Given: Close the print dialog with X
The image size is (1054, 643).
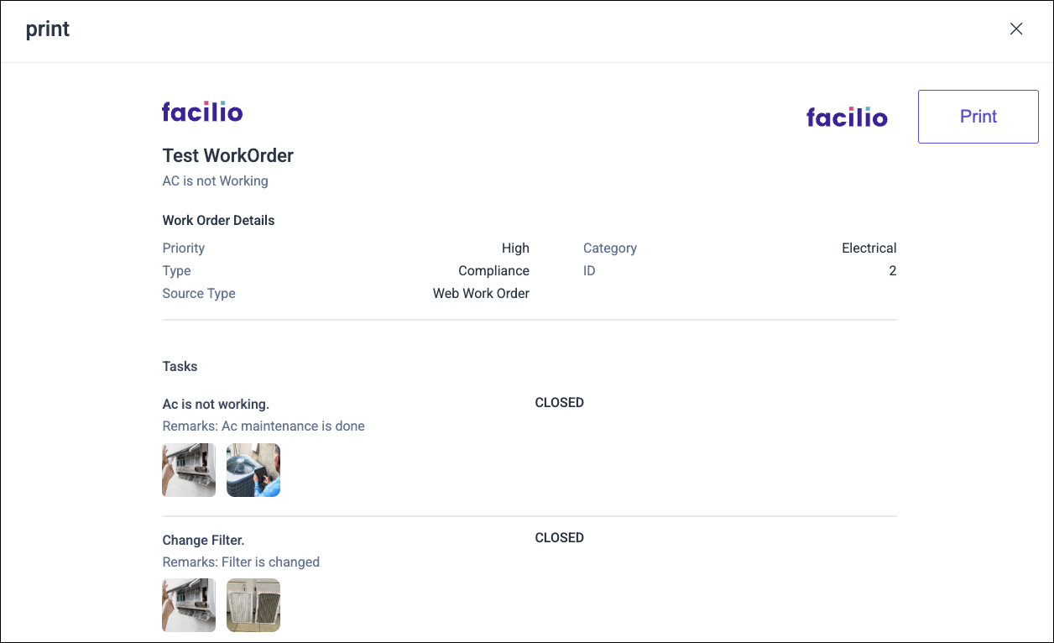Looking at the screenshot, I should click(x=1016, y=29).
